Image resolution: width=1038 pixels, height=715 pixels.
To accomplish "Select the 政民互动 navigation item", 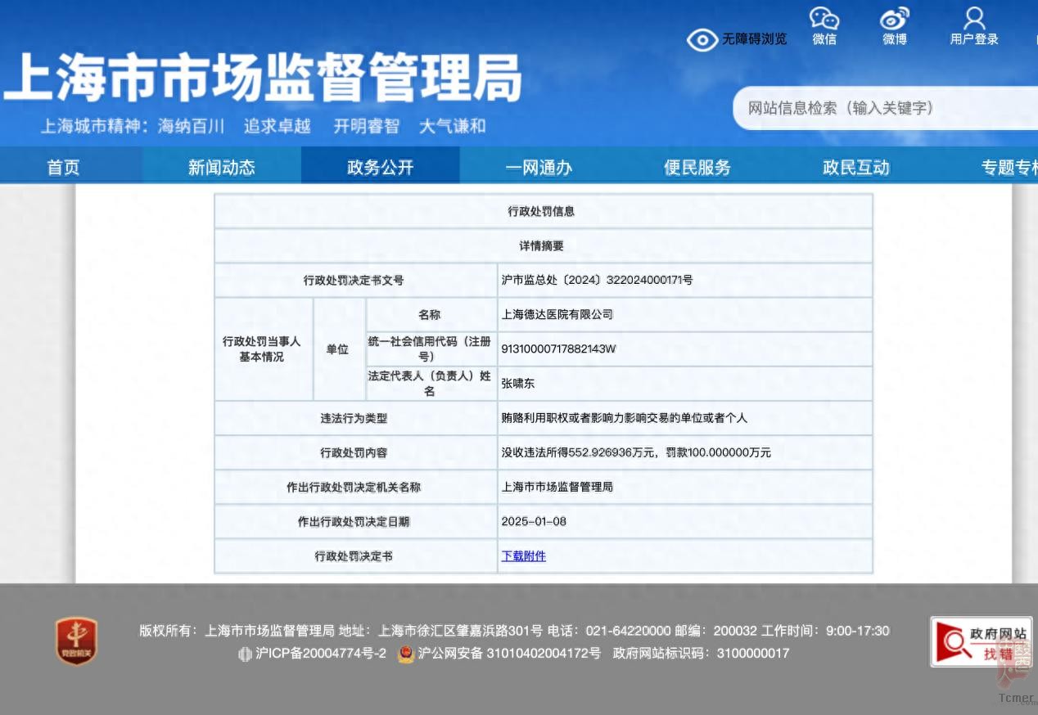I will point(855,168).
